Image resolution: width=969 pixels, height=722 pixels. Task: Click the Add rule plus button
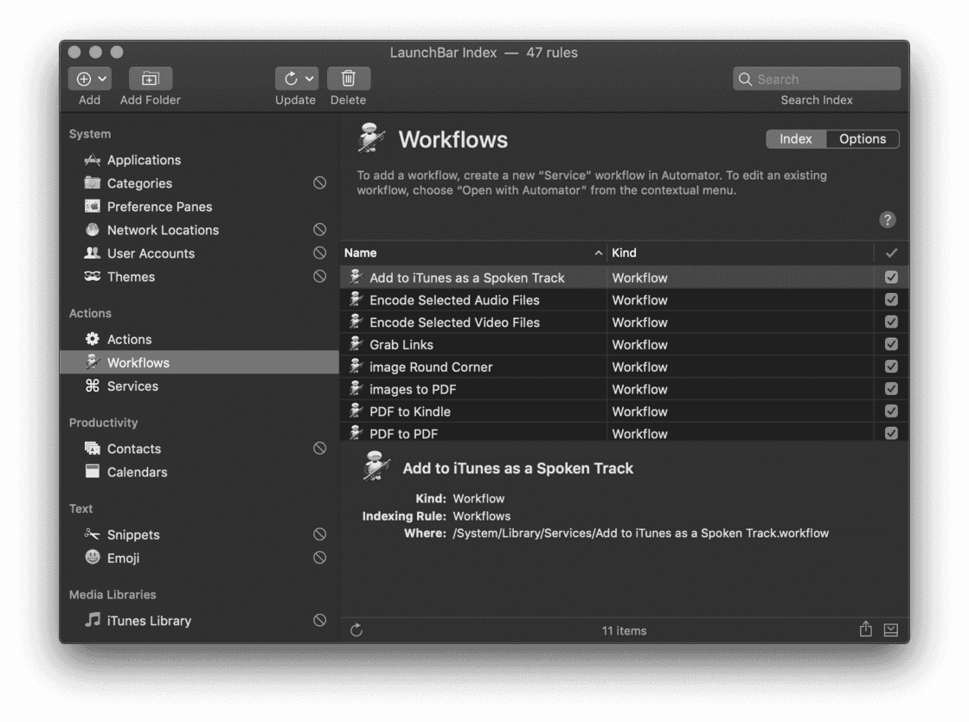tap(83, 79)
